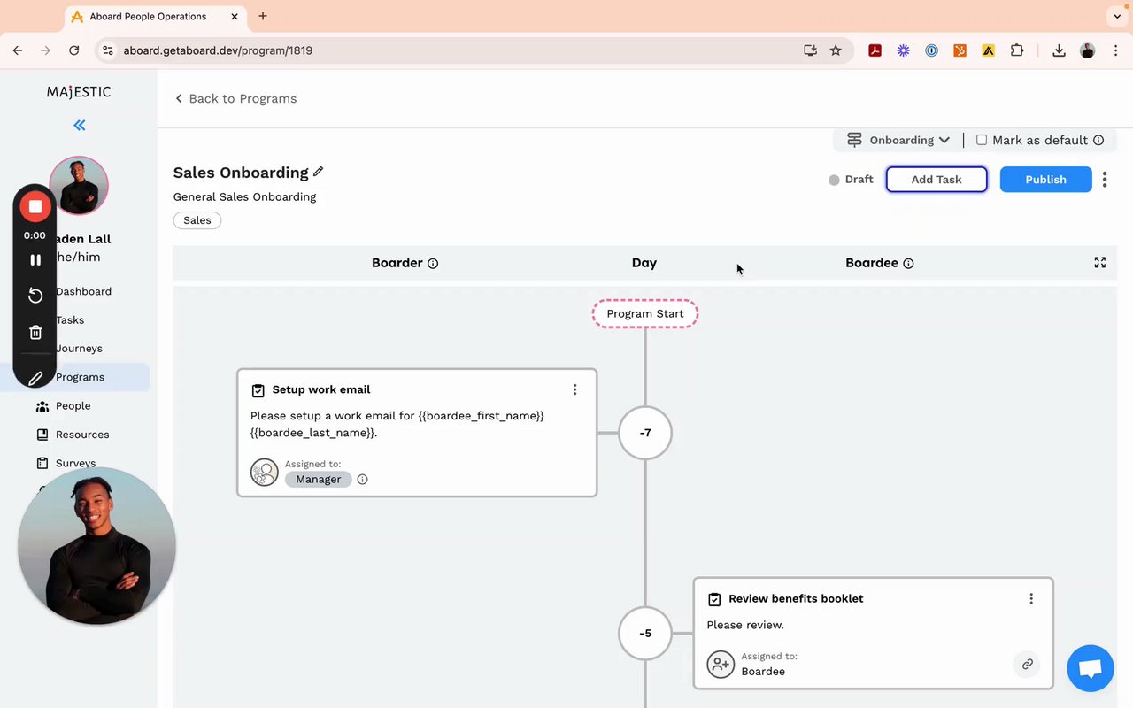Publish the Sales Onboarding program
The width and height of the screenshot is (1133, 708).
[1045, 180]
